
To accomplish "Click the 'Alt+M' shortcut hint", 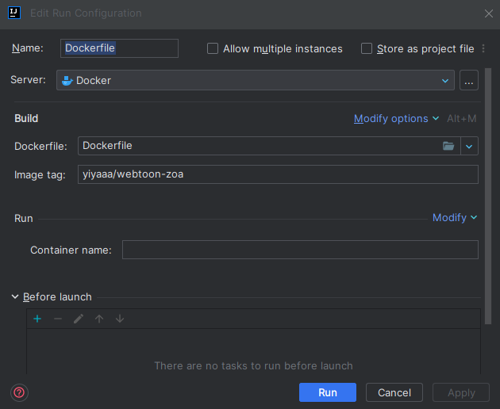I will tap(461, 118).
